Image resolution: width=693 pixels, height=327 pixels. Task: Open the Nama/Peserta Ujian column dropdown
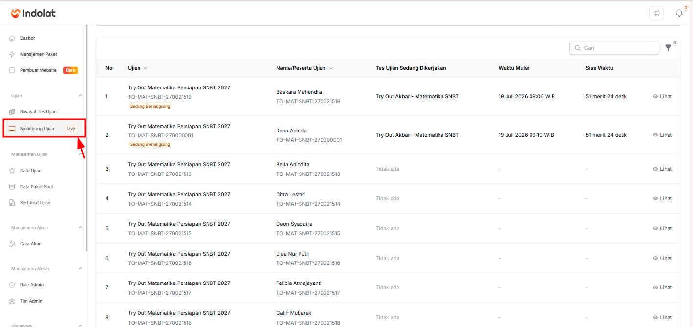pos(331,68)
